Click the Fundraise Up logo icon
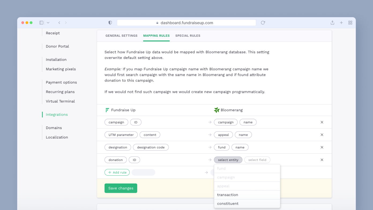373x210 pixels. 107,110
